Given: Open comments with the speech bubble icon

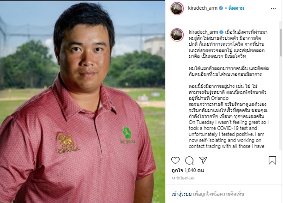Looking at the screenshot, I should (189, 160).
